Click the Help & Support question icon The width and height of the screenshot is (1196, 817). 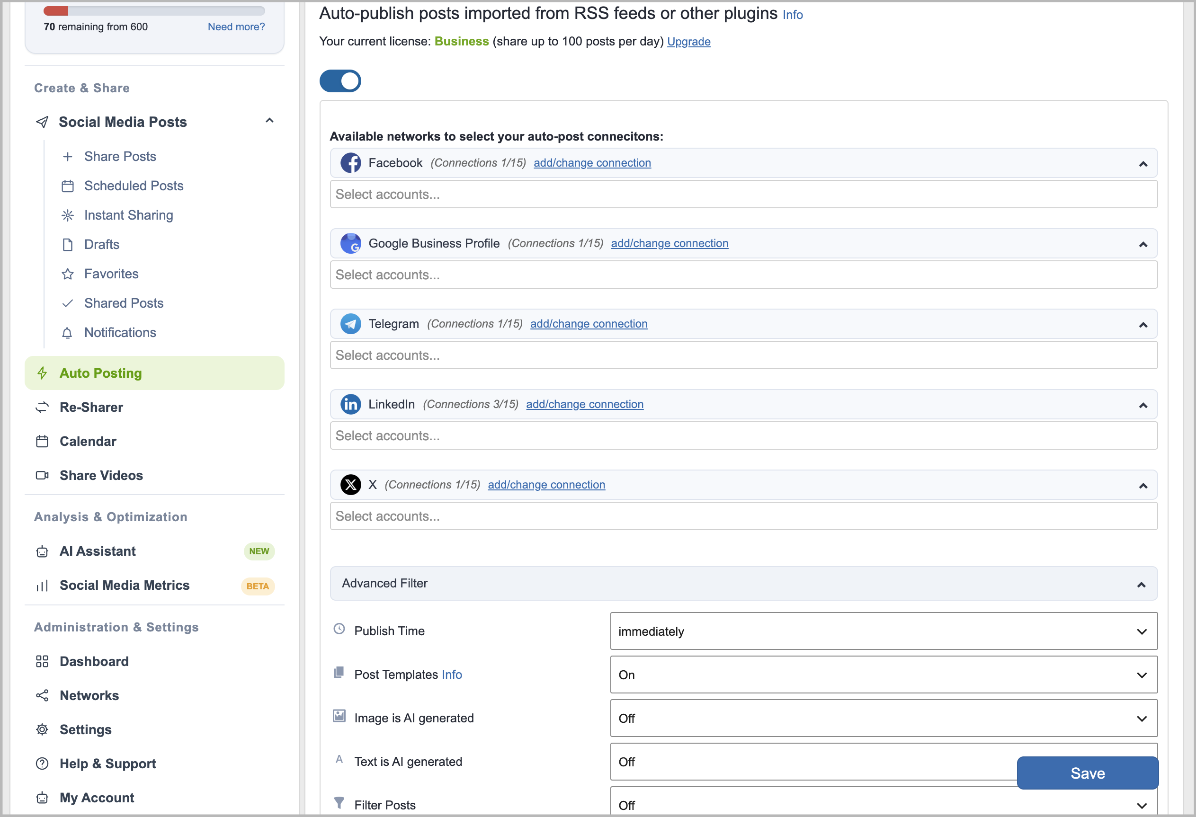(x=42, y=764)
